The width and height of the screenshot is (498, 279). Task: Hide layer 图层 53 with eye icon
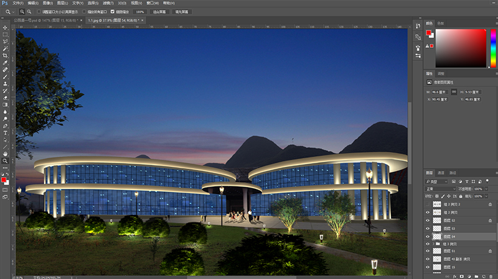coord(428,229)
